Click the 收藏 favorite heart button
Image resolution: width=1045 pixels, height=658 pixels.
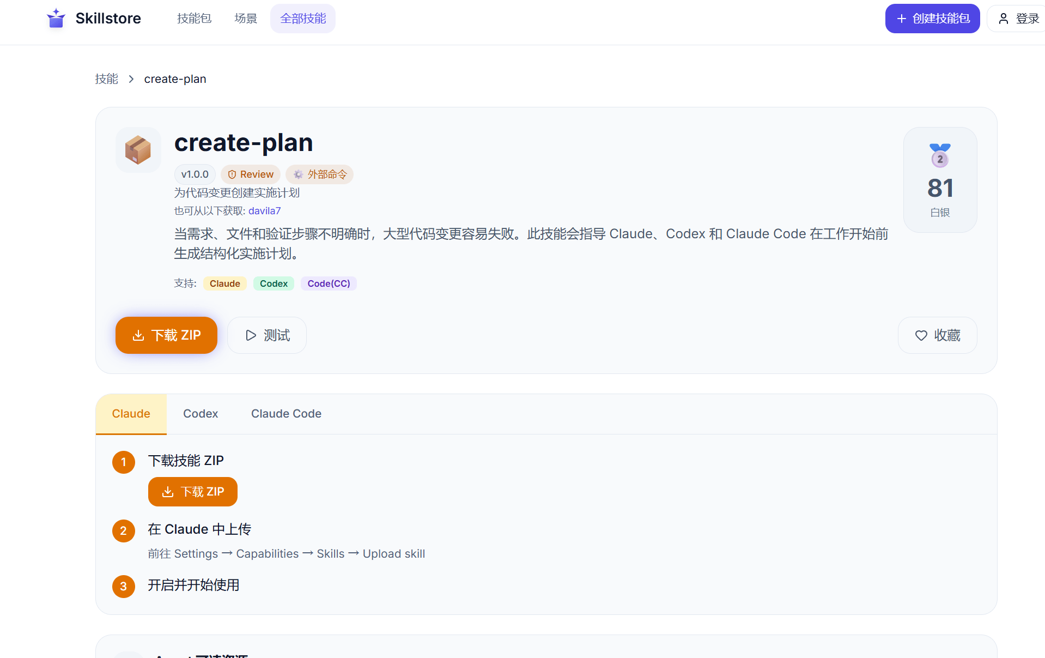coord(937,335)
